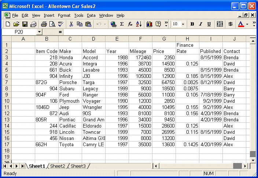
Task: Click the Excel application icon in the title bar
Action: pyautogui.click(x=5, y=6)
